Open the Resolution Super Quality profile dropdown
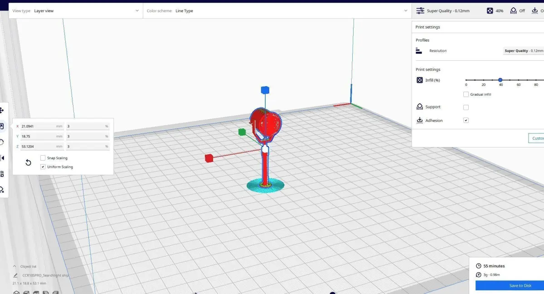 click(524, 51)
